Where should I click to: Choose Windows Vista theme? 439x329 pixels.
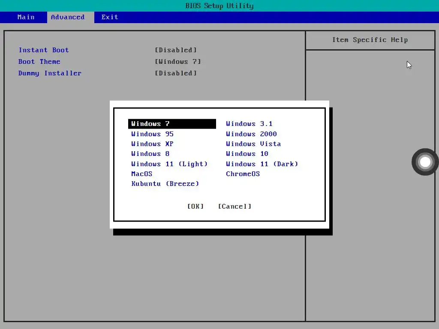253,144
